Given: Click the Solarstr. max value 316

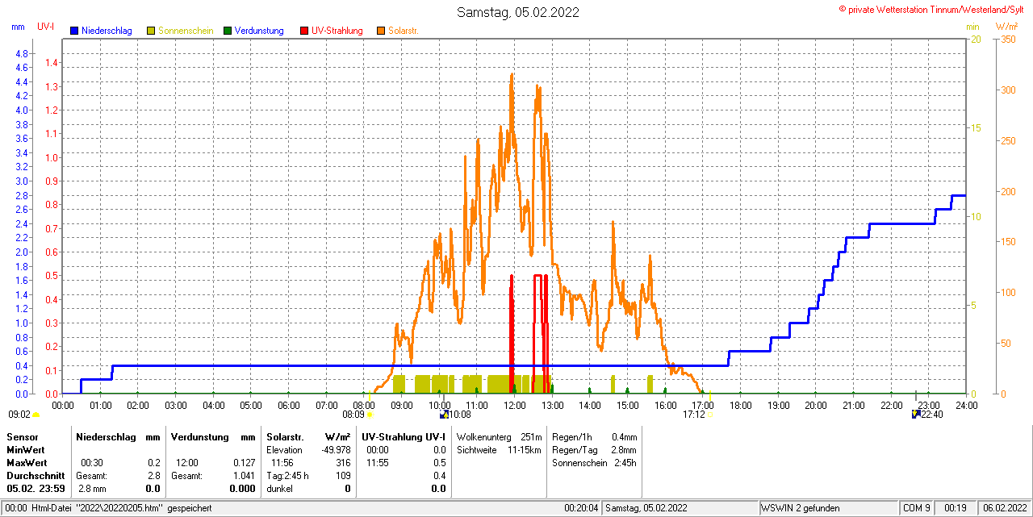Looking at the screenshot, I should point(343,463).
